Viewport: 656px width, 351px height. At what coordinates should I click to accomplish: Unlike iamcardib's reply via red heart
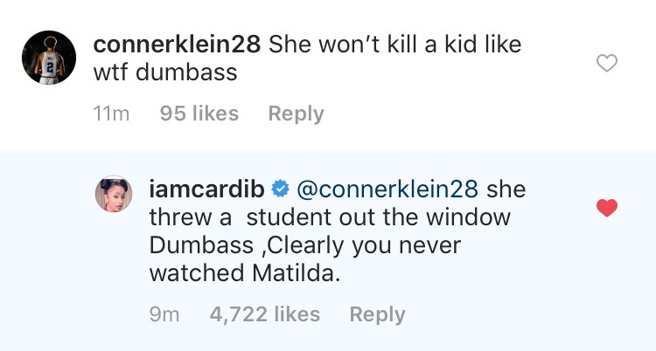pos(606,208)
